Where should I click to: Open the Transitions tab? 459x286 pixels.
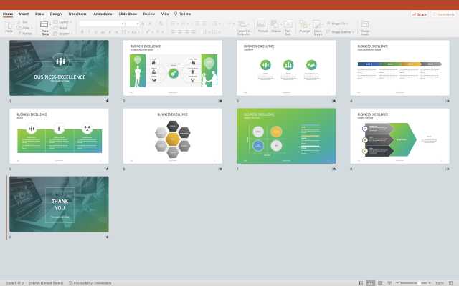77,14
